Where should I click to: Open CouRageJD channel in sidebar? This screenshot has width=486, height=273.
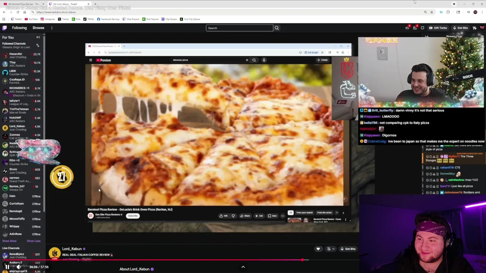point(22,81)
